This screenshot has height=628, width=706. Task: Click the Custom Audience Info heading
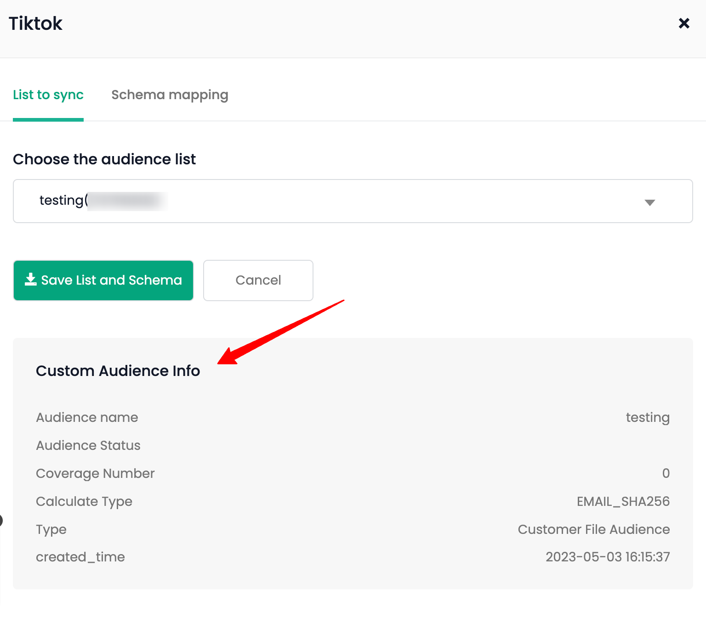pyautogui.click(x=118, y=371)
